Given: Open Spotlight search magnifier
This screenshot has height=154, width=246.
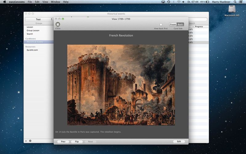Looking at the screenshot, I should (235, 2).
